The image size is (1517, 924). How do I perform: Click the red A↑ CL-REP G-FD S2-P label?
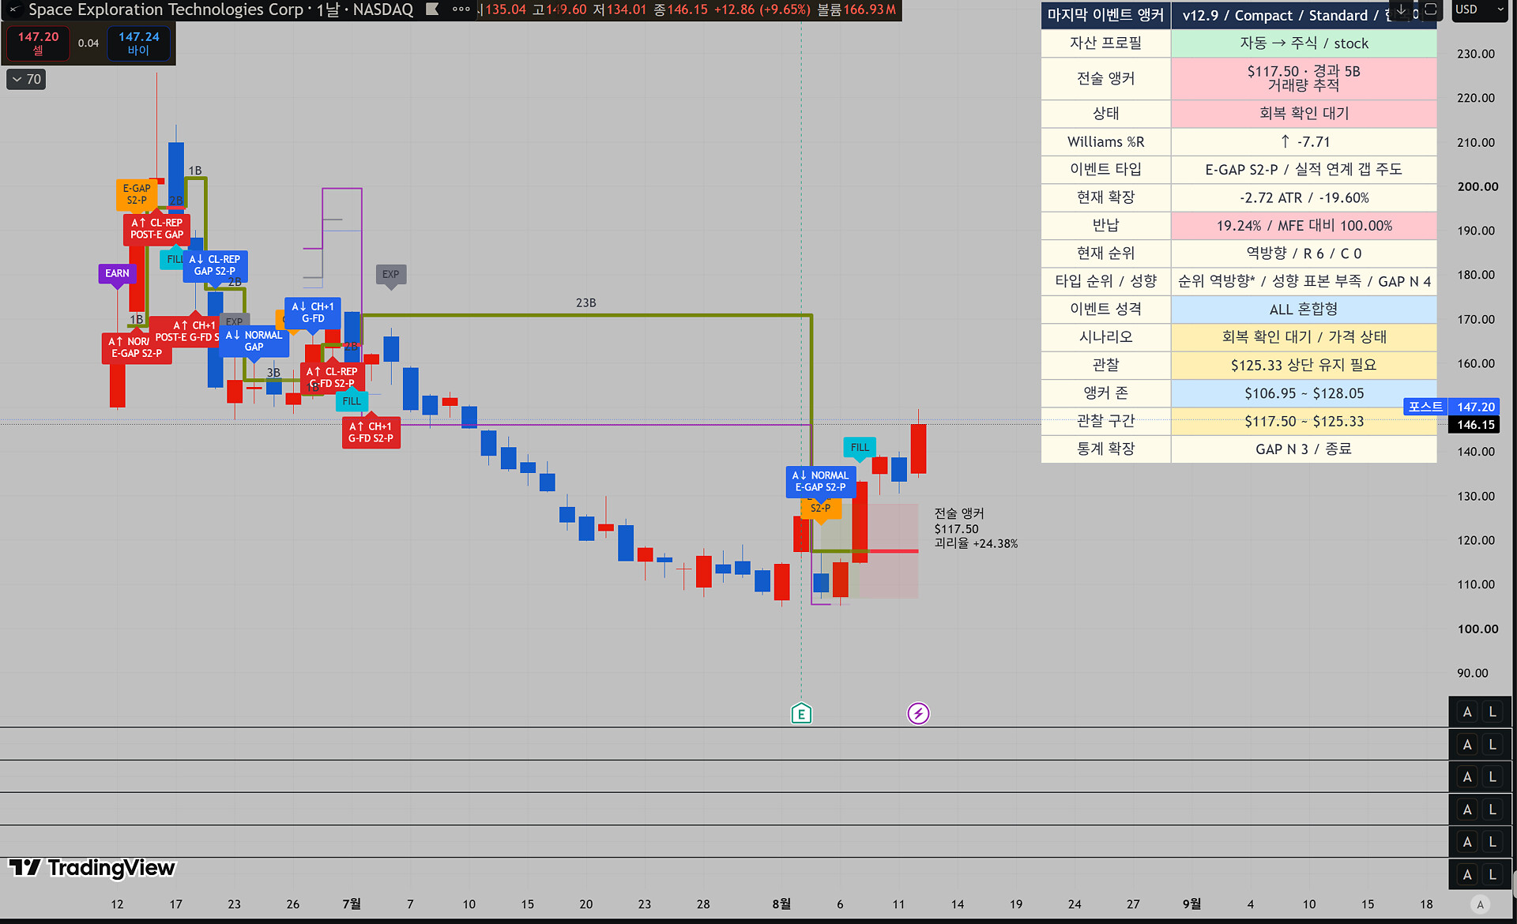click(x=332, y=377)
